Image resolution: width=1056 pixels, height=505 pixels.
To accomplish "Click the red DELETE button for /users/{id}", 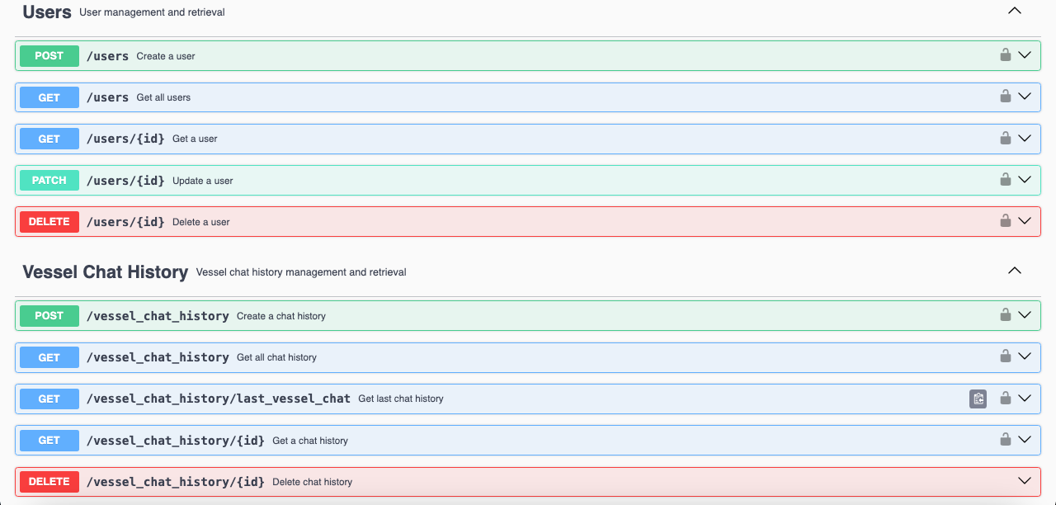I will click(x=49, y=222).
